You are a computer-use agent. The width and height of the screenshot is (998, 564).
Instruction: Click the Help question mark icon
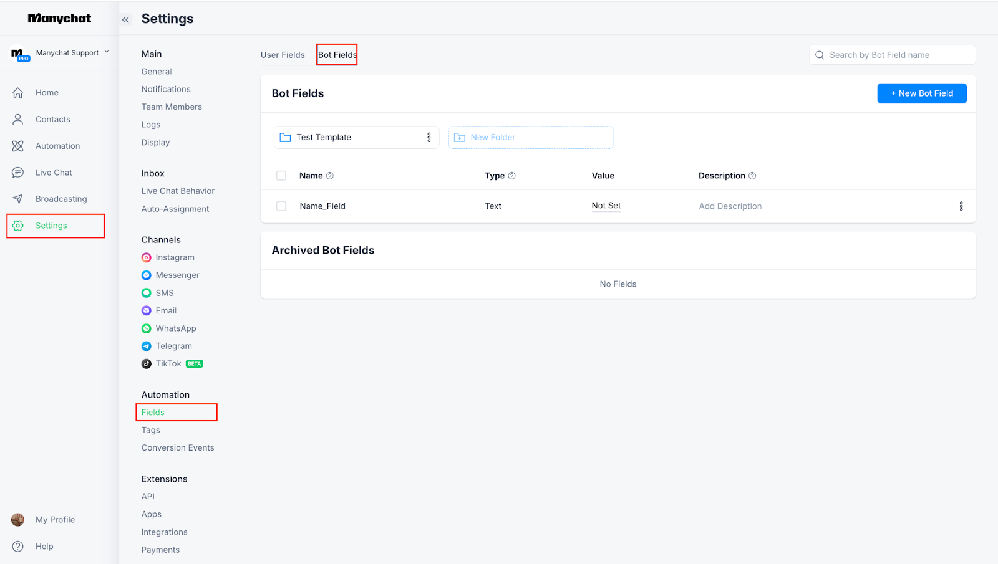[18, 547]
